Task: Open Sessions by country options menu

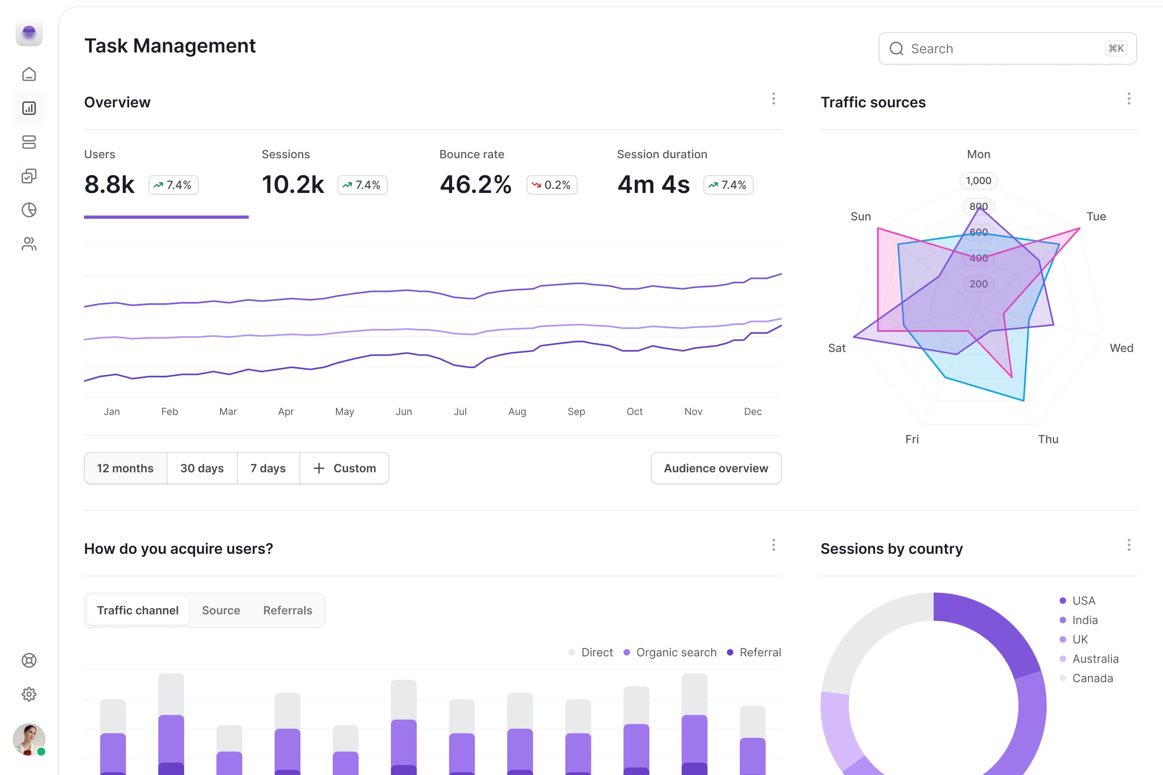Action: (1128, 545)
